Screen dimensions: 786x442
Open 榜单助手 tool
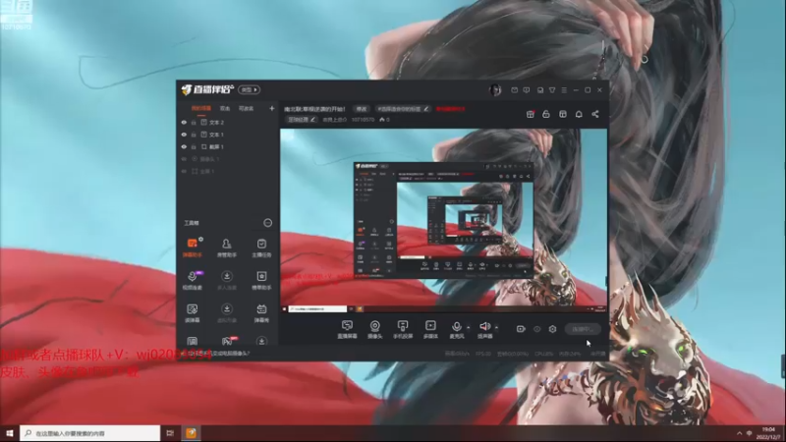tap(261, 280)
